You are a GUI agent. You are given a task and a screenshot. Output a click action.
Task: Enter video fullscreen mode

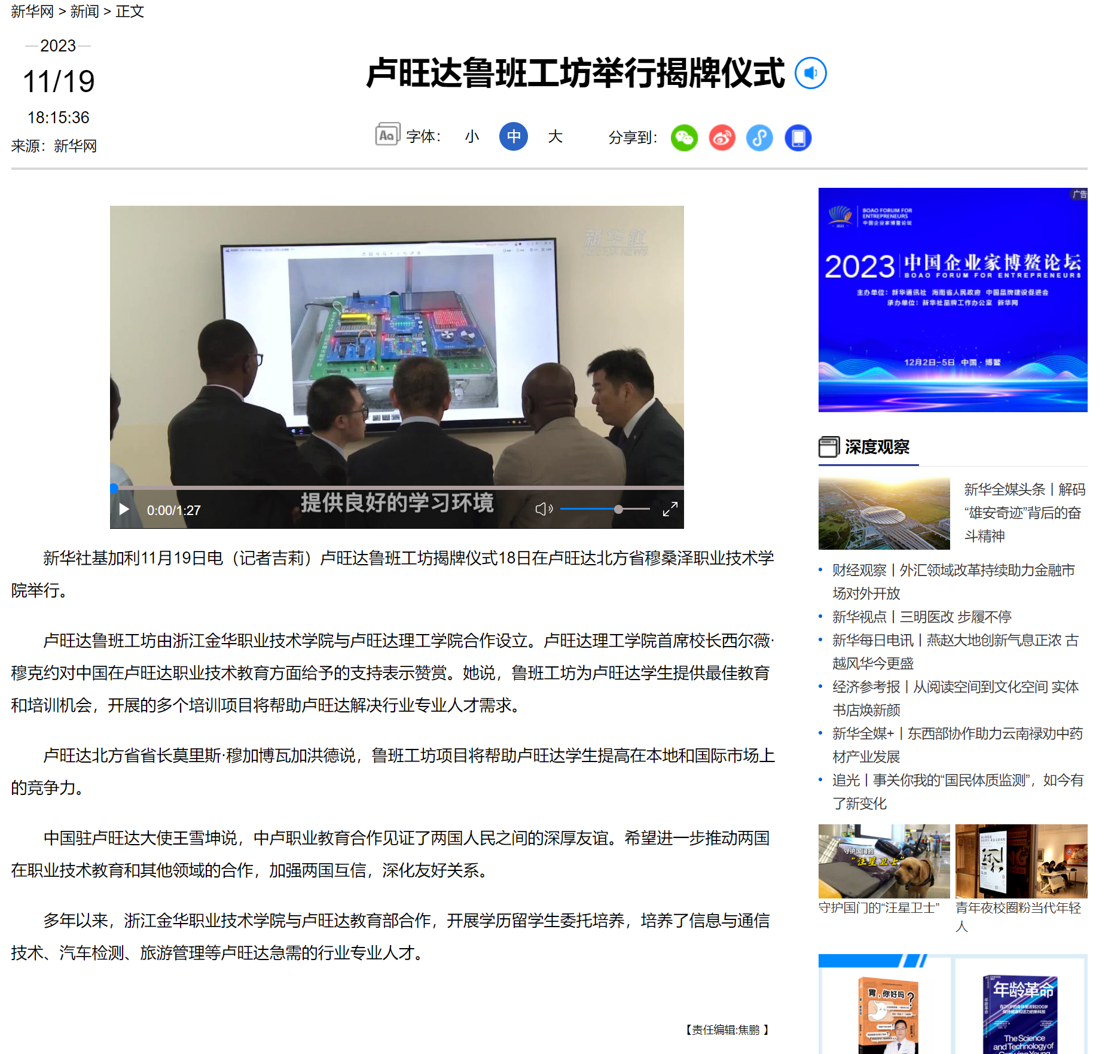[670, 509]
